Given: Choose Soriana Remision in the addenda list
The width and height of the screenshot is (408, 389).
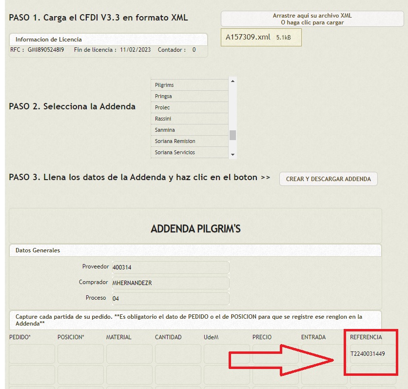Looking at the screenshot, I should 190,141.
